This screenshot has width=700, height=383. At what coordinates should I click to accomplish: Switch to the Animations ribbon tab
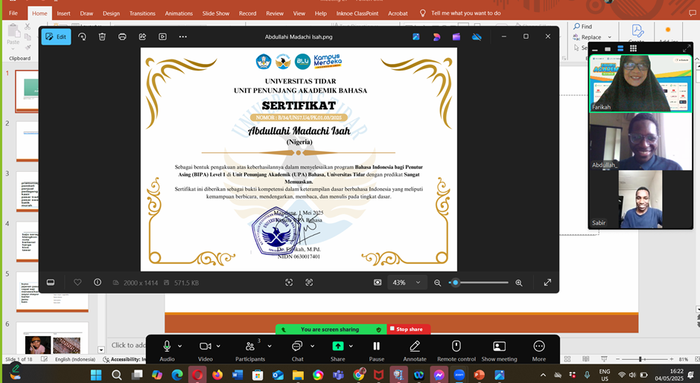[179, 13]
